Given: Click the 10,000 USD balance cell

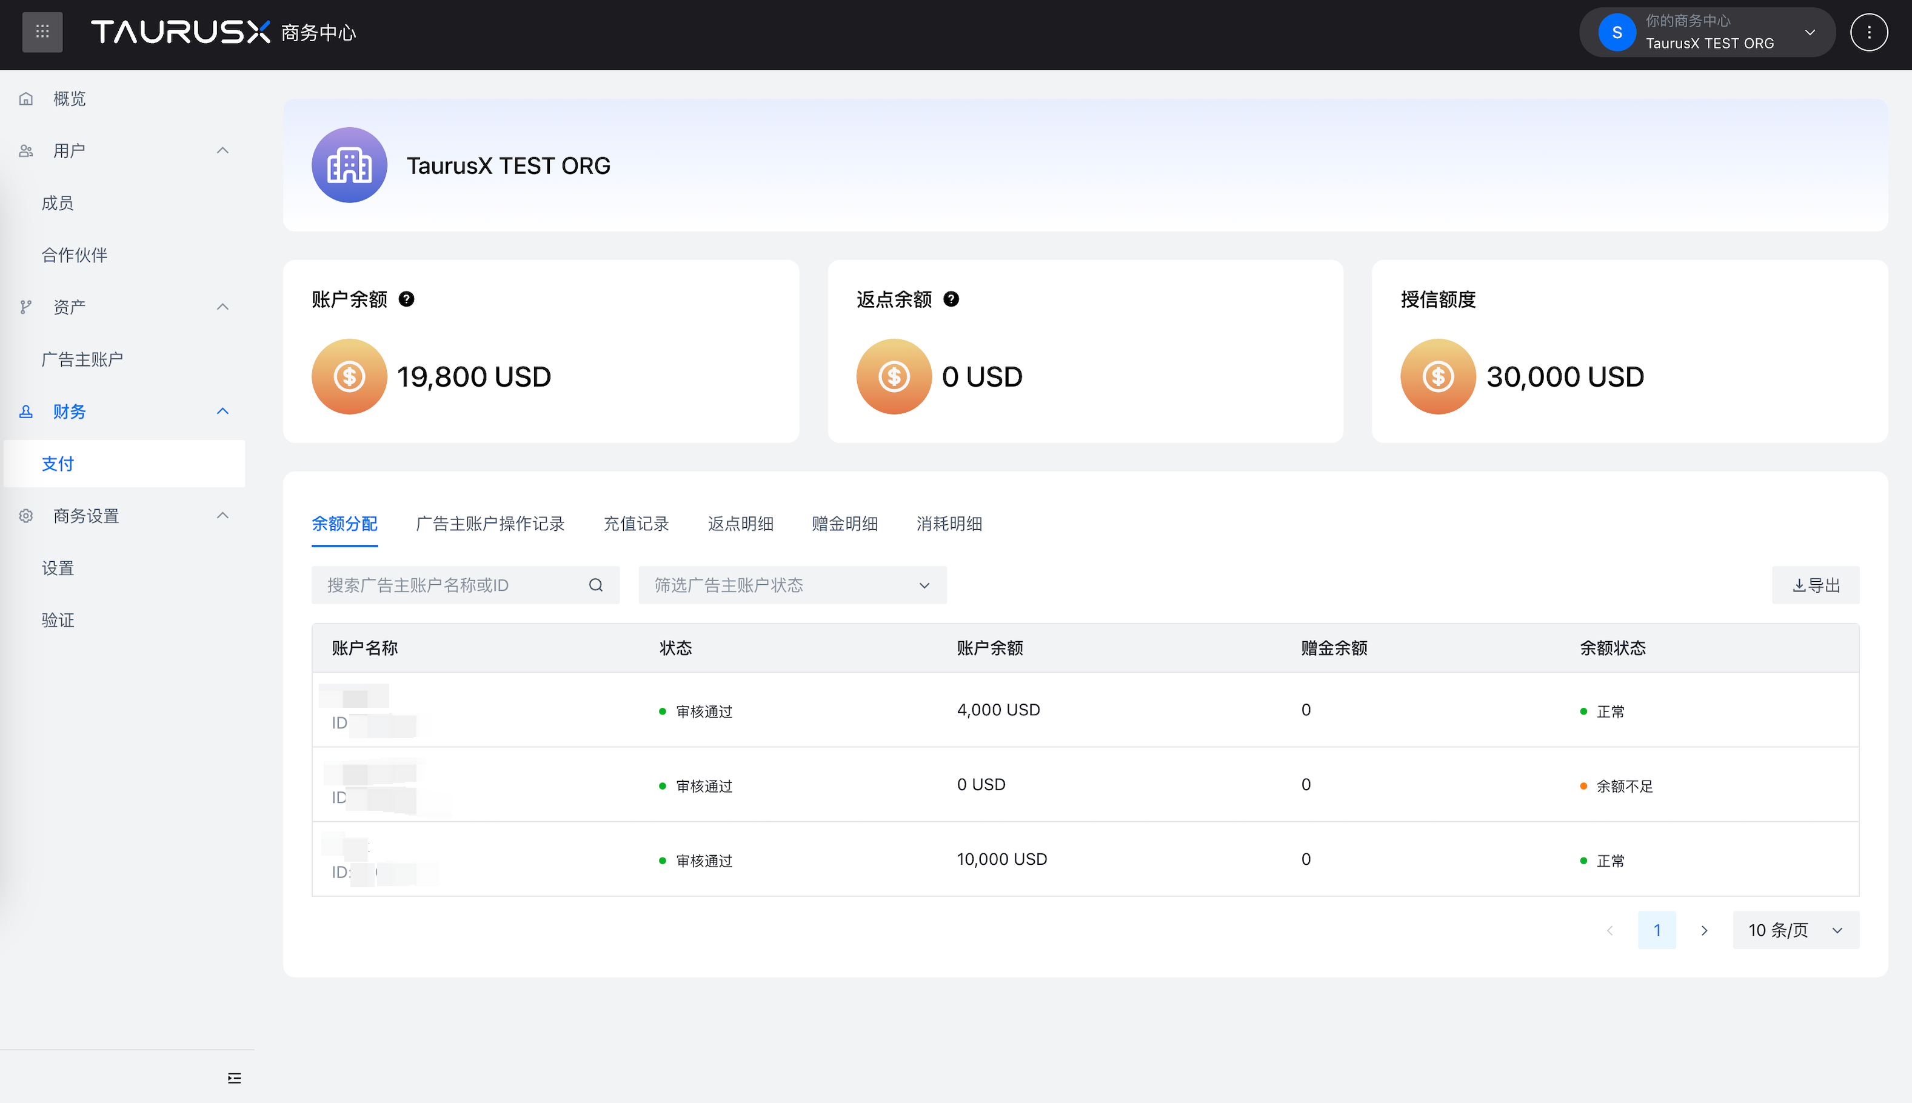Looking at the screenshot, I should pyautogui.click(x=1002, y=859).
